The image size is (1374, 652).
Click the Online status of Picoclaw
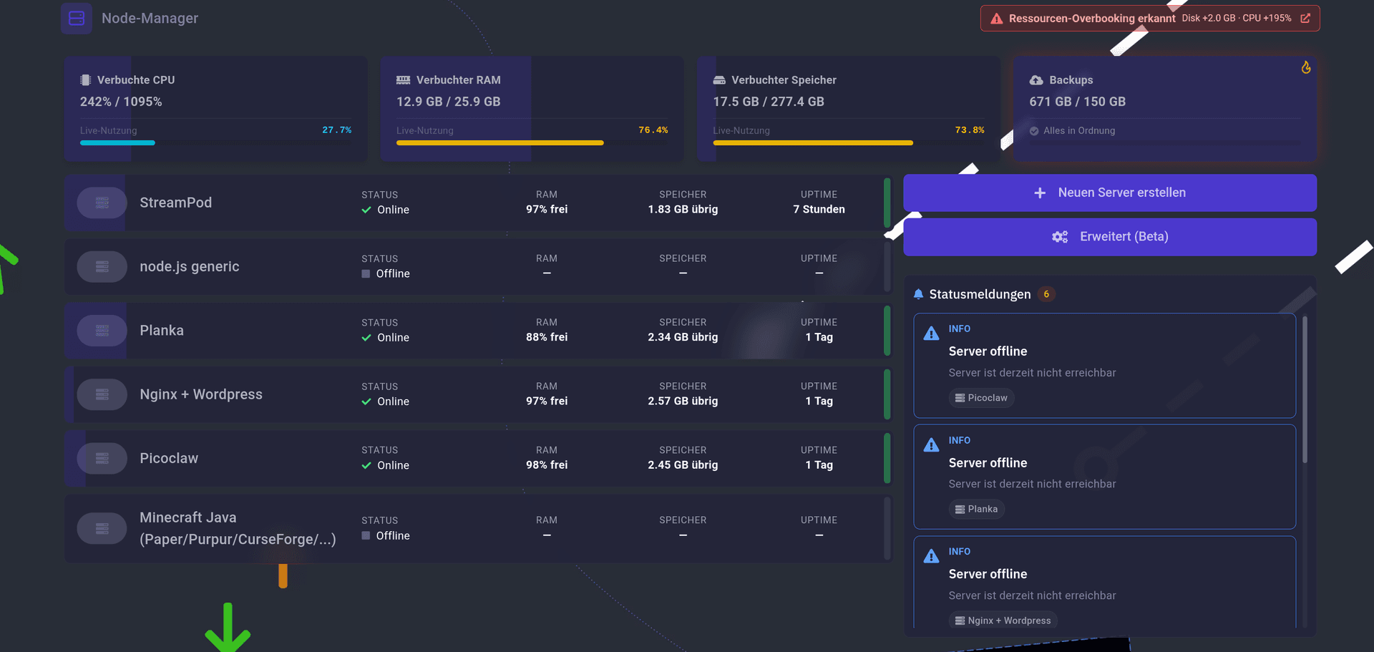point(386,466)
